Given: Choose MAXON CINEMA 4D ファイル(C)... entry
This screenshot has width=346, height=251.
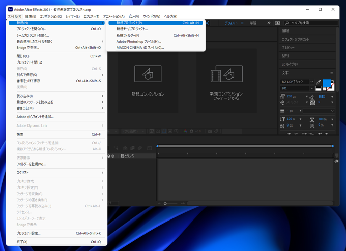Looking at the screenshot, I should point(156,48).
